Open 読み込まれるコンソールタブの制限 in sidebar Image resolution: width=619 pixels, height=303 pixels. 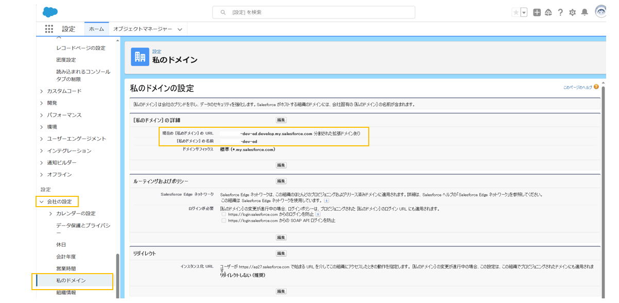83,75
